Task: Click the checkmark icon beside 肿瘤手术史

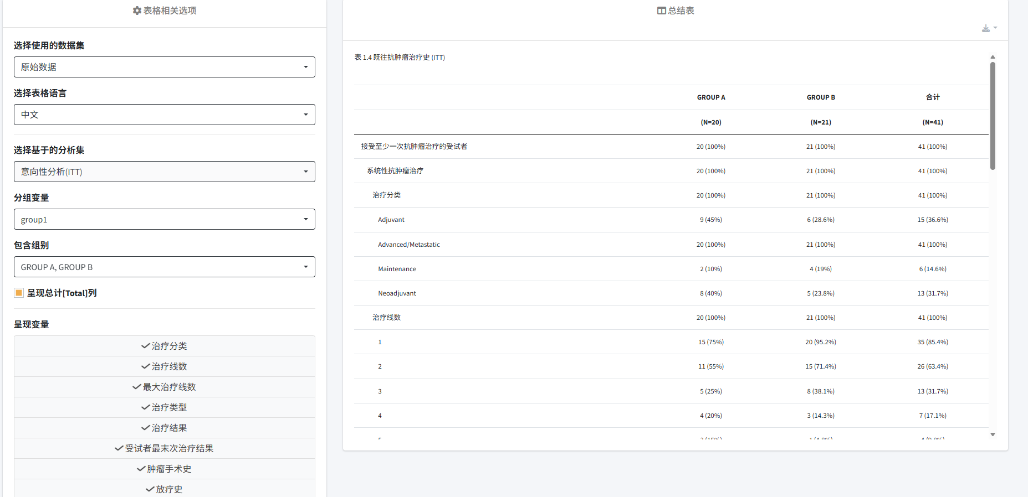Action: (x=141, y=469)
